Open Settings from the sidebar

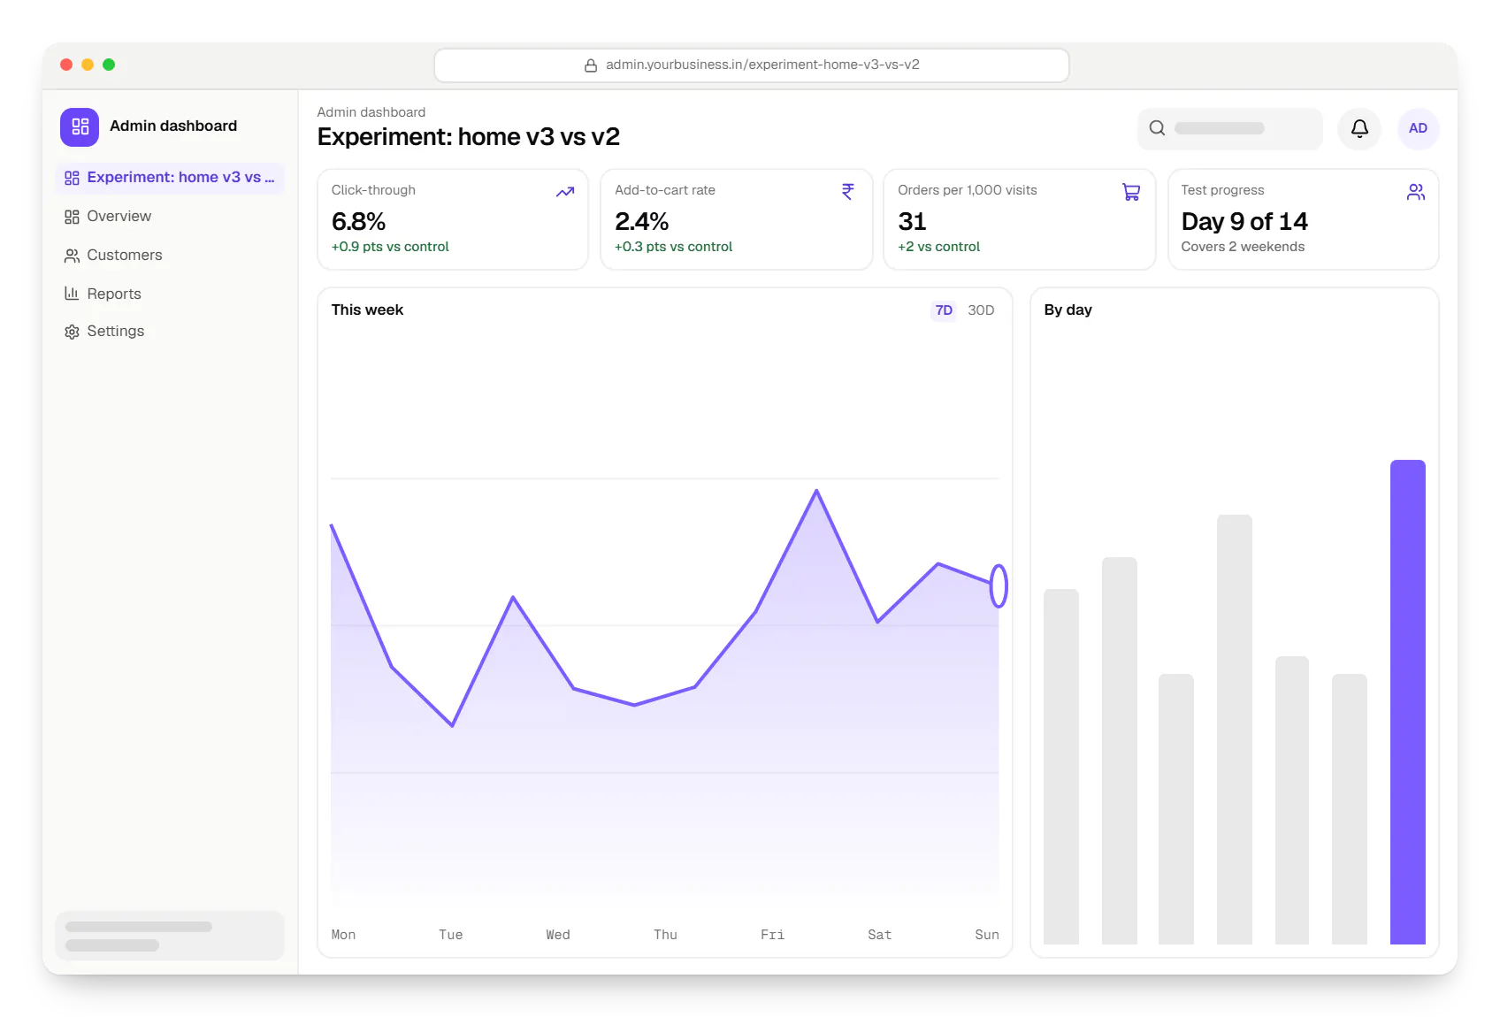[x=170, y=332]
